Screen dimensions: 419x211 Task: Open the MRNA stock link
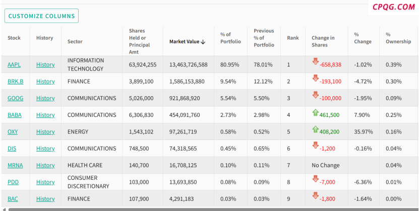coord(15,165)
